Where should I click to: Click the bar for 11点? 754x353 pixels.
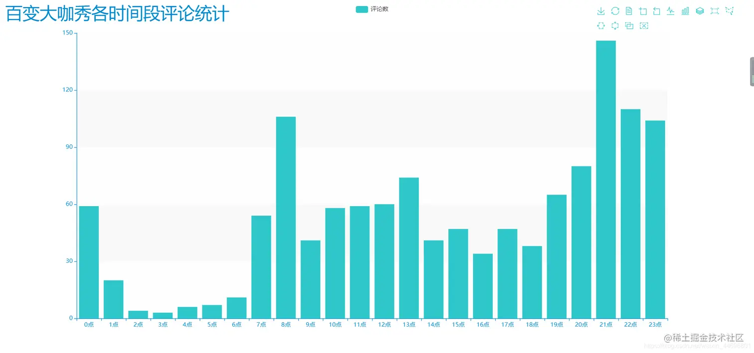click(x=360, y=262)
